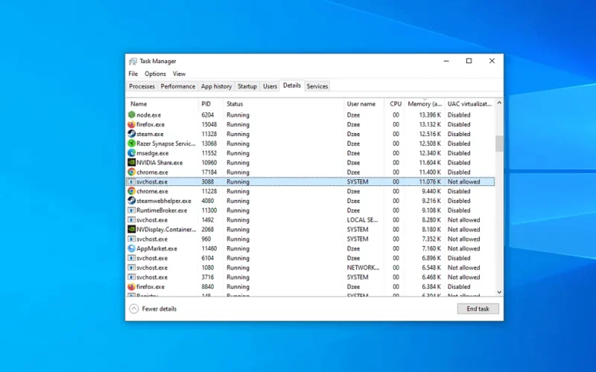Click the chrome.exe icon with PID 17184
The height and width of the screenshot is (372, 596).
(132, 172)
